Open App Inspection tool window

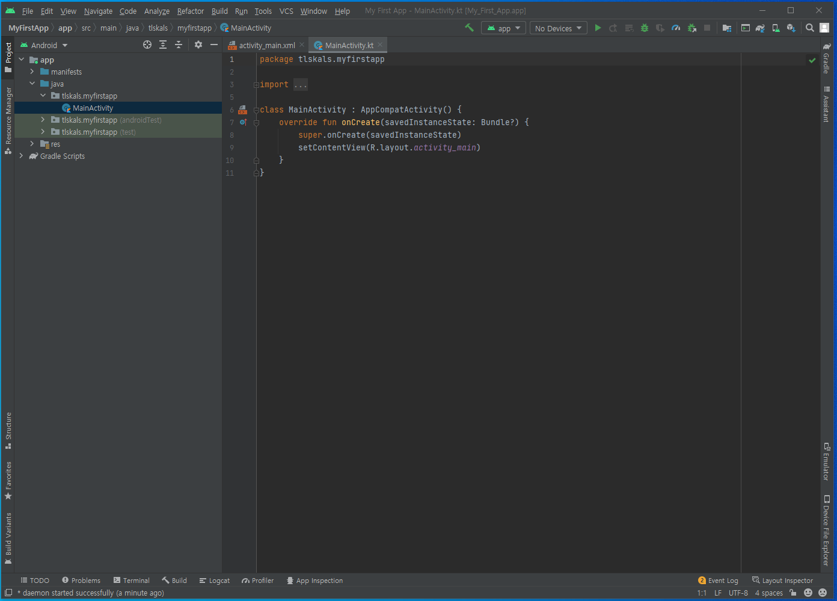pos(314,581)
